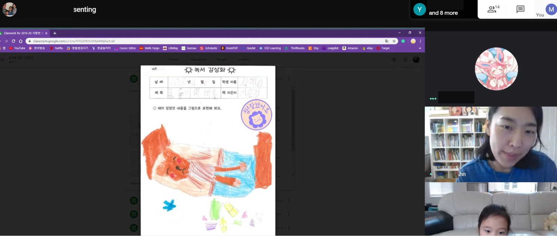Open the YouTube bookmark

tap(17, 48)
